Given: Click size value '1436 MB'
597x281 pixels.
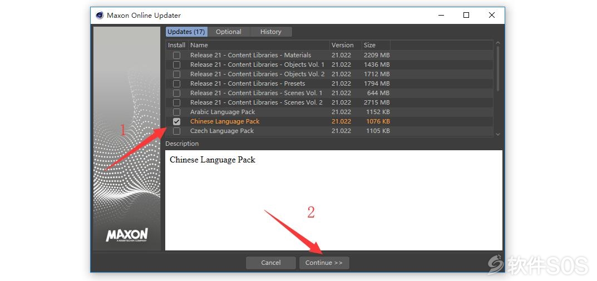Looking at the screenshot, I should point(377,65).
